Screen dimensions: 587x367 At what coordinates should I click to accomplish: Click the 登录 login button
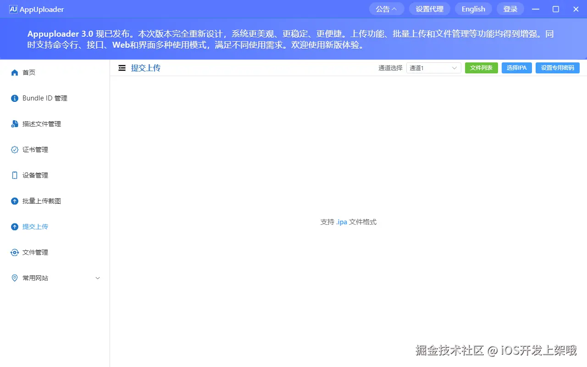(x=510, y=9)
